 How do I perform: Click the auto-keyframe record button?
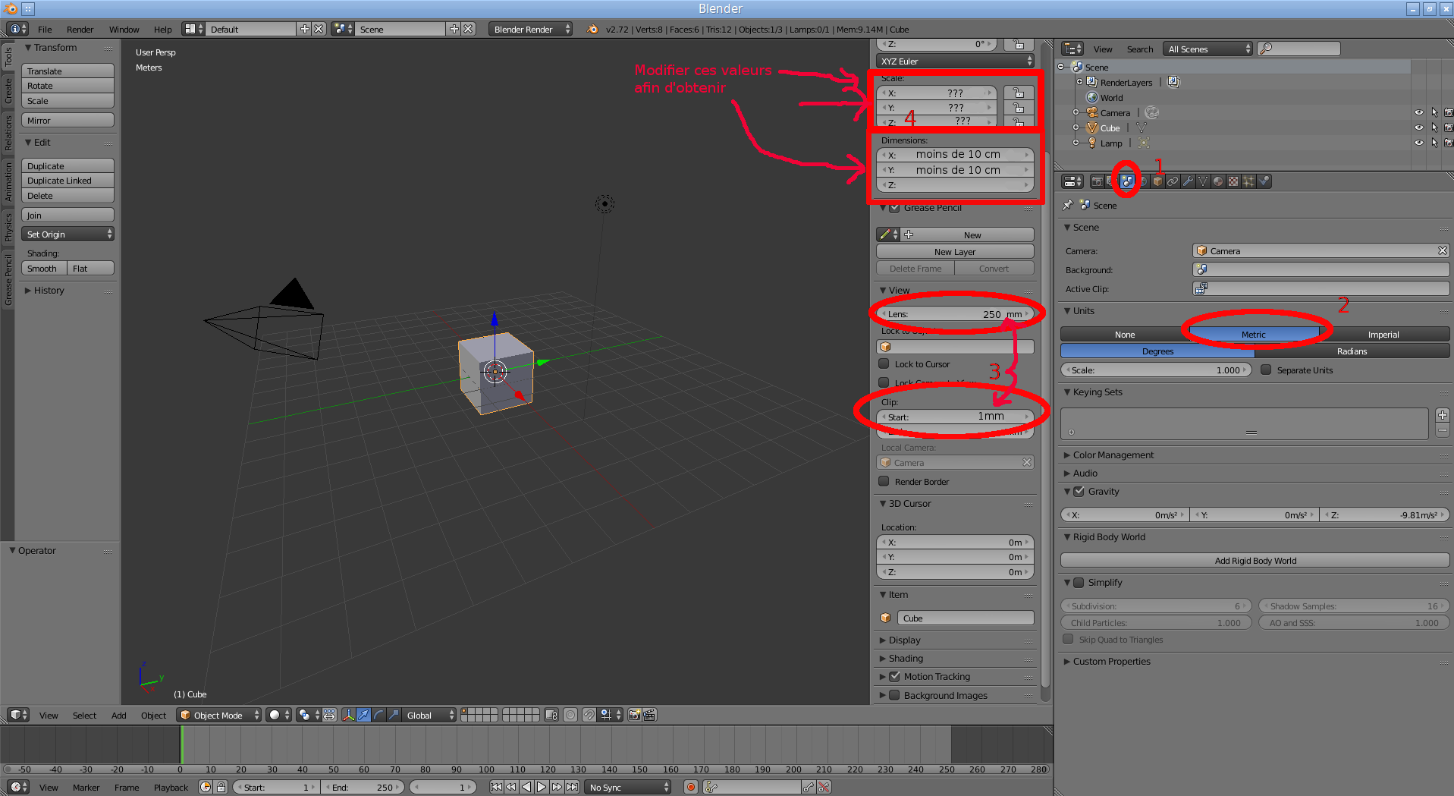pyautogui.click(x=691, y=788)
